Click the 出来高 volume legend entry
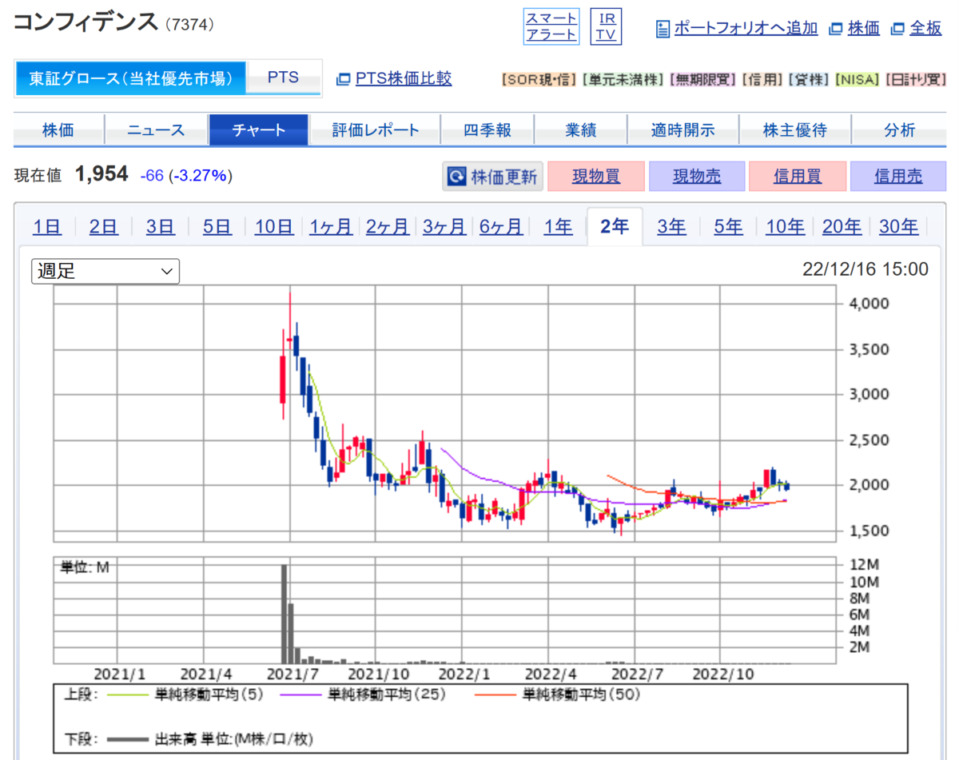The height and width of the screenshot is (760, 959). 209,740
